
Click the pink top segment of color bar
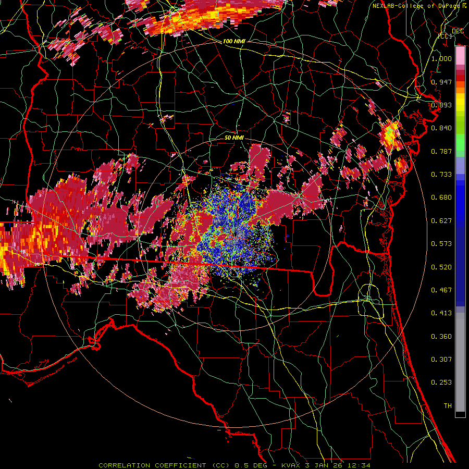460,56
